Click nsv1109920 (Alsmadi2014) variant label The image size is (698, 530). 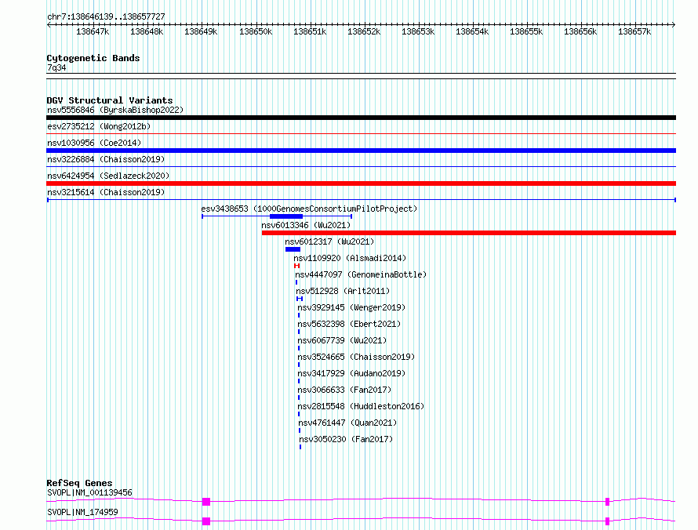pyautogui.click(x=350, y=258)
